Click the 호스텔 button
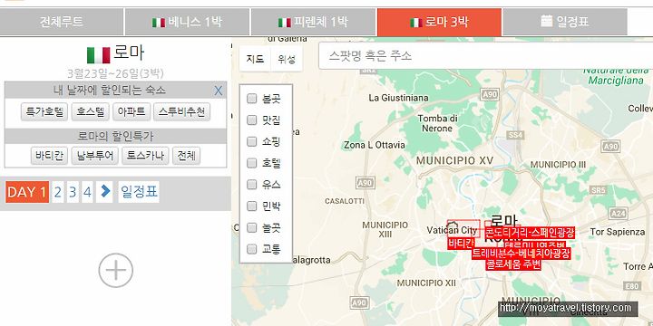Image resolution: width=653 pixels, height=326 pixels. pyautogui.click(x=91, y=112)
